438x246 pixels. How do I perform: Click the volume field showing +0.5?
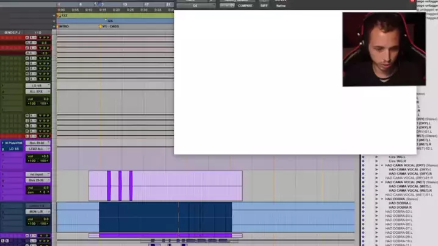(38, 156)
